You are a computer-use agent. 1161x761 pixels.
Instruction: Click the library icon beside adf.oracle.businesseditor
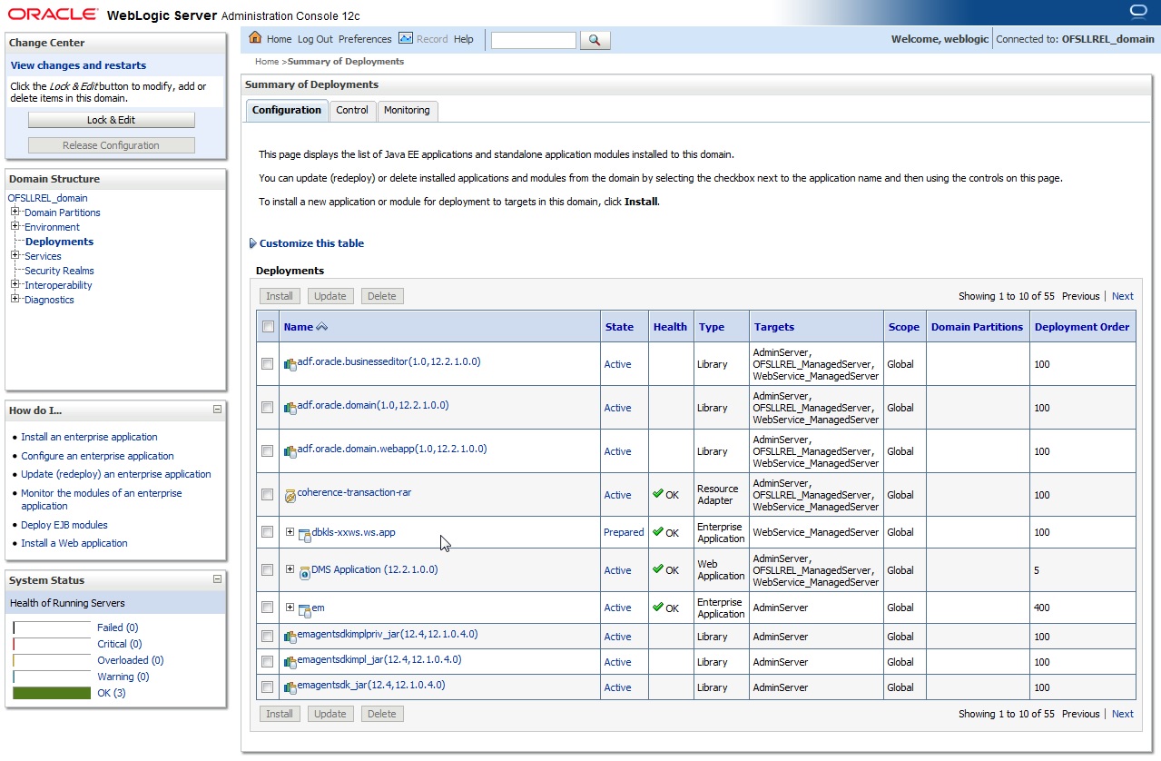pyautogui.click(x=290, y=364)
